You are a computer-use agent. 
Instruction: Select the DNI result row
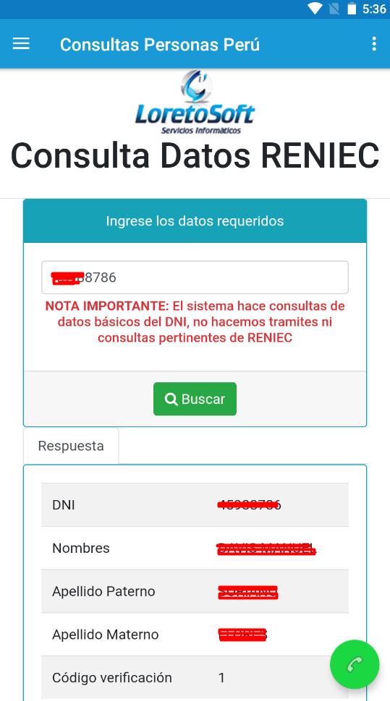pos(195,504)
